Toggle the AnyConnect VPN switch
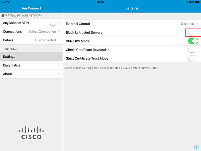 (55, 23)
